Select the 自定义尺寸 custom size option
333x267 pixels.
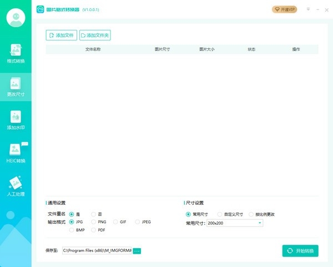(x=220, y=214)
